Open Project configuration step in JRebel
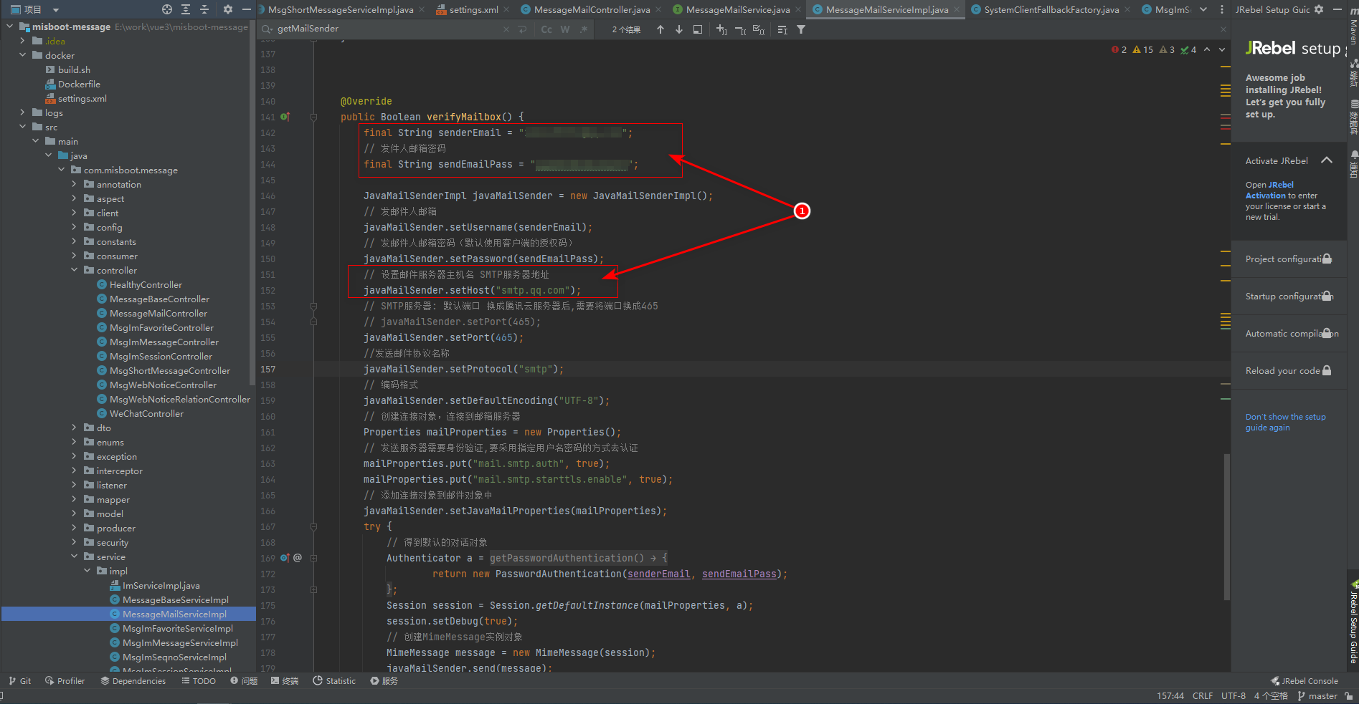 coord(1289,259)
